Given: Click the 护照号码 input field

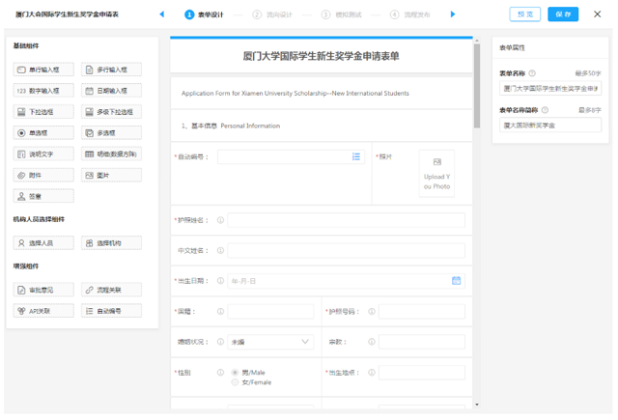Looking at the screenshot, I should click(x=422, y=311).
